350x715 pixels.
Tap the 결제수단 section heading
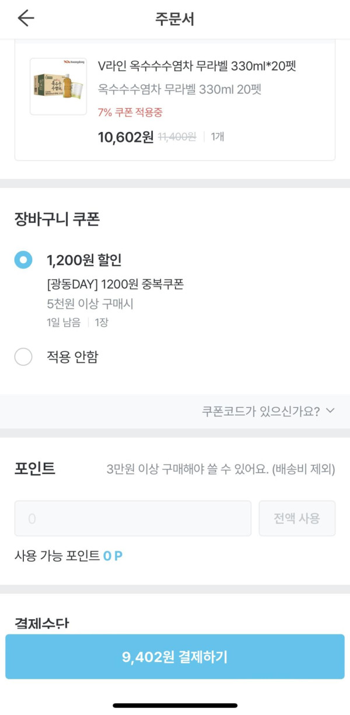click(x=41, y=624)
